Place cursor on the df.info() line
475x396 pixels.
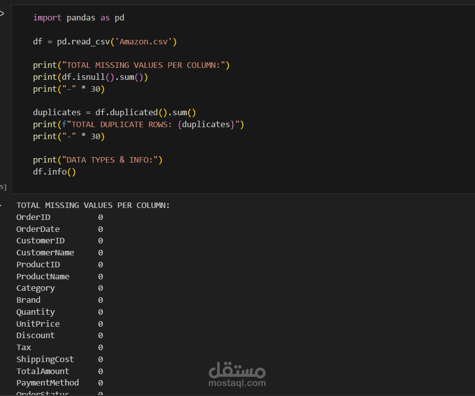click(54, 172)
